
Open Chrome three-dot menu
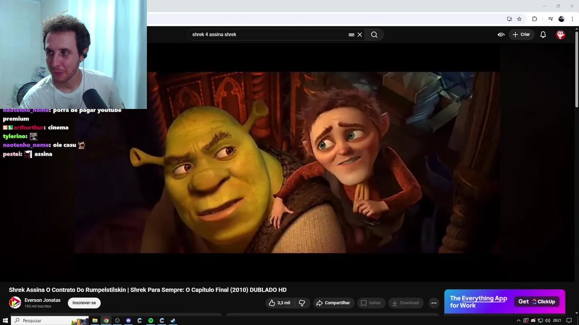point(572,19)
